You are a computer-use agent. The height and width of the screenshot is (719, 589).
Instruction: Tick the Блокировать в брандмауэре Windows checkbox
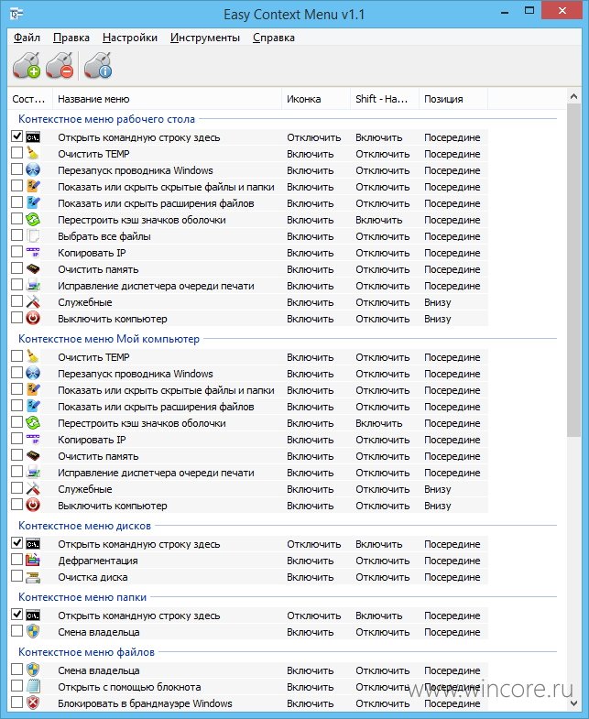[17, 703]
